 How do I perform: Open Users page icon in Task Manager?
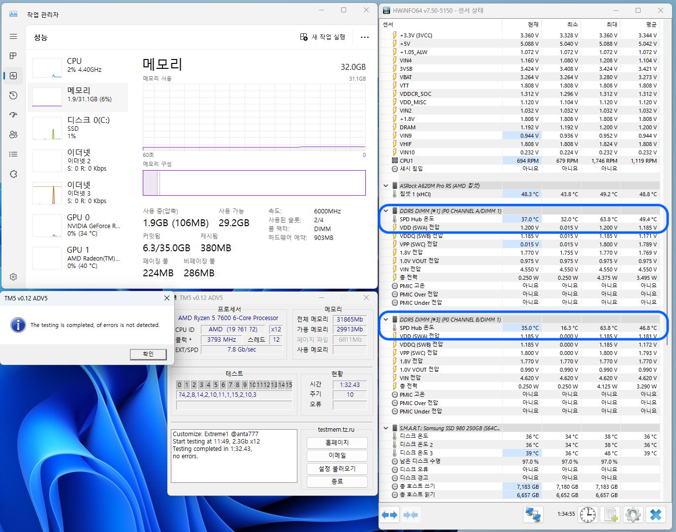[x=13, y=134]
